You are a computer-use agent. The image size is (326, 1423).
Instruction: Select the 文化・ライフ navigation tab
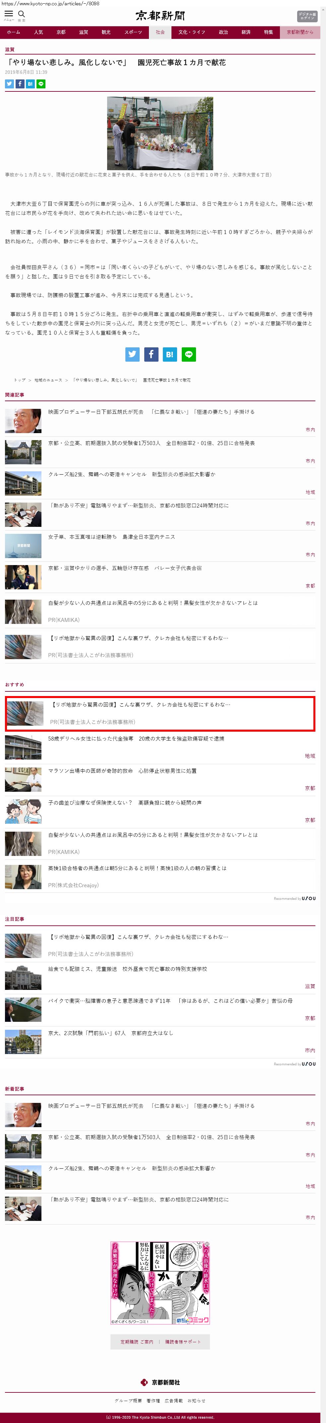(191, 32)
